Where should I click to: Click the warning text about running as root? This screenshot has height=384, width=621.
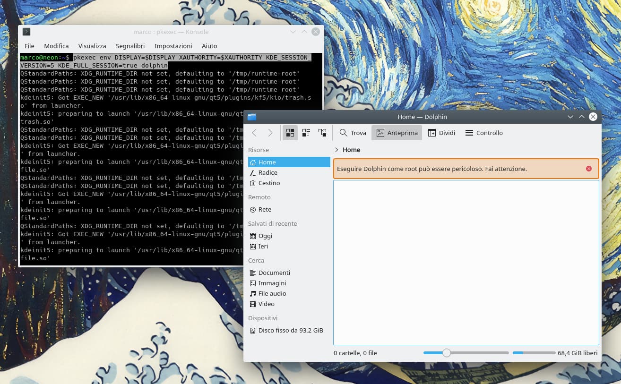coord(432,169)
